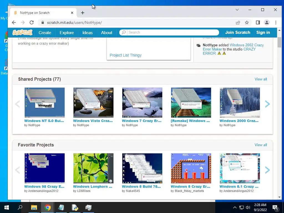This screenshot has height=213, width=284.
Task: Open the Windows 2000 Craz... project thumbnail
Action: click(x=240, y=103)
